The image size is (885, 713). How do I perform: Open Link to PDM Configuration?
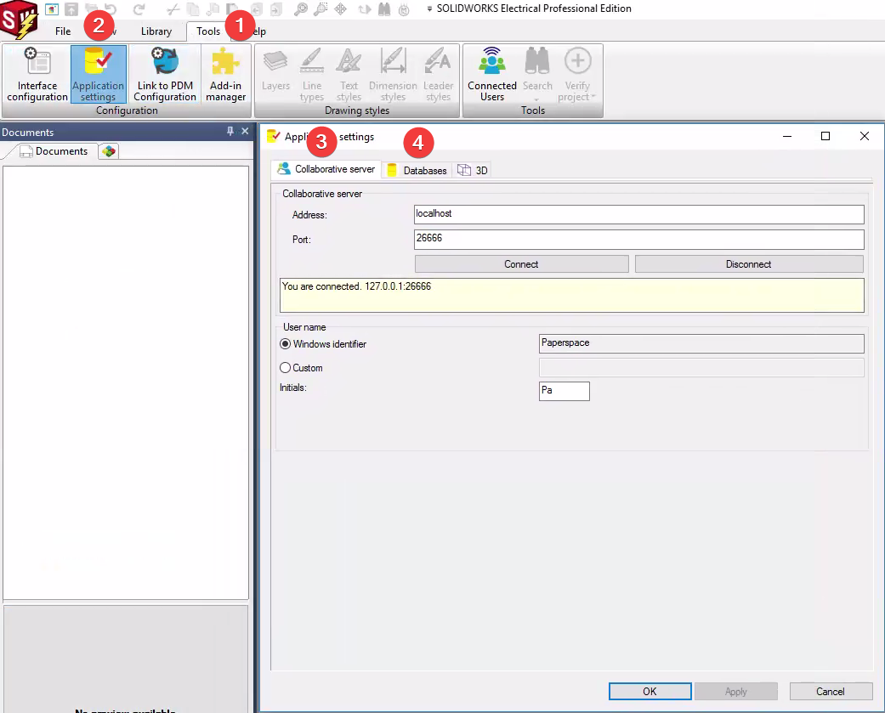click(x=165, y=75)
